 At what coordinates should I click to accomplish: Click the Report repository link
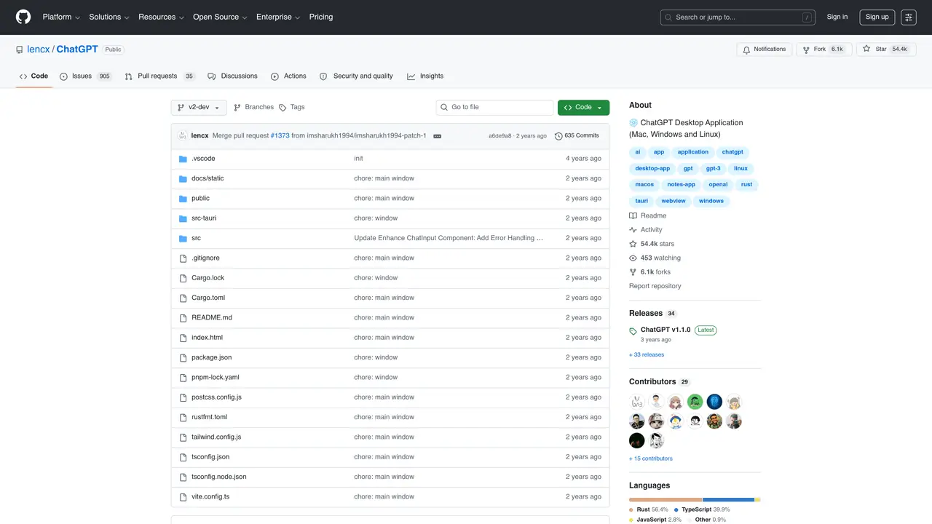click(x=655, y=286)
